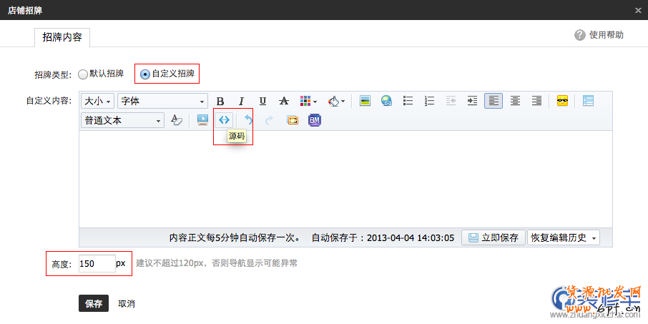Open the text color picker

click(308, 101)
